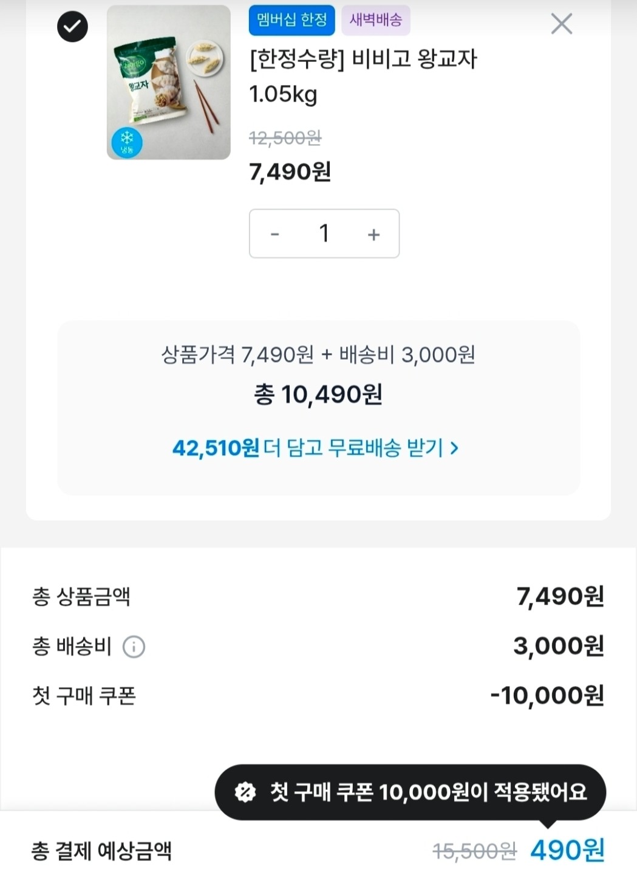Increase quantity with the plus button
This screenshot has height=875, width=637.
[373, 234]
